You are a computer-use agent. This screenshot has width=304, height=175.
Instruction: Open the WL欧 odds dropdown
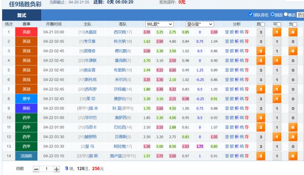point(159,24)
